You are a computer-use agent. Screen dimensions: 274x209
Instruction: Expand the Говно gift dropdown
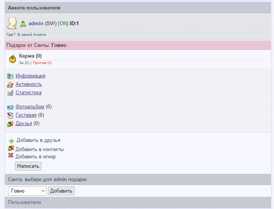coord(27,191)
